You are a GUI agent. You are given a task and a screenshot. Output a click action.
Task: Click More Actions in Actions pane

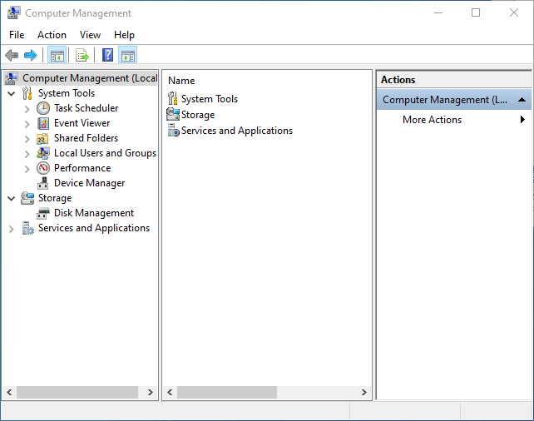[x=433, y=120]
